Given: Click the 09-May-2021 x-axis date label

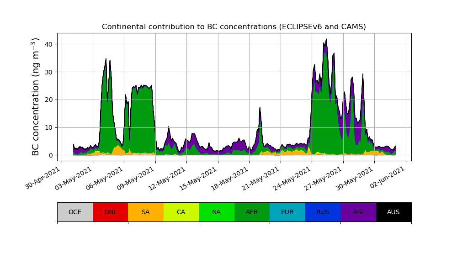Looking at the screenshot, I should pos(136,178).
